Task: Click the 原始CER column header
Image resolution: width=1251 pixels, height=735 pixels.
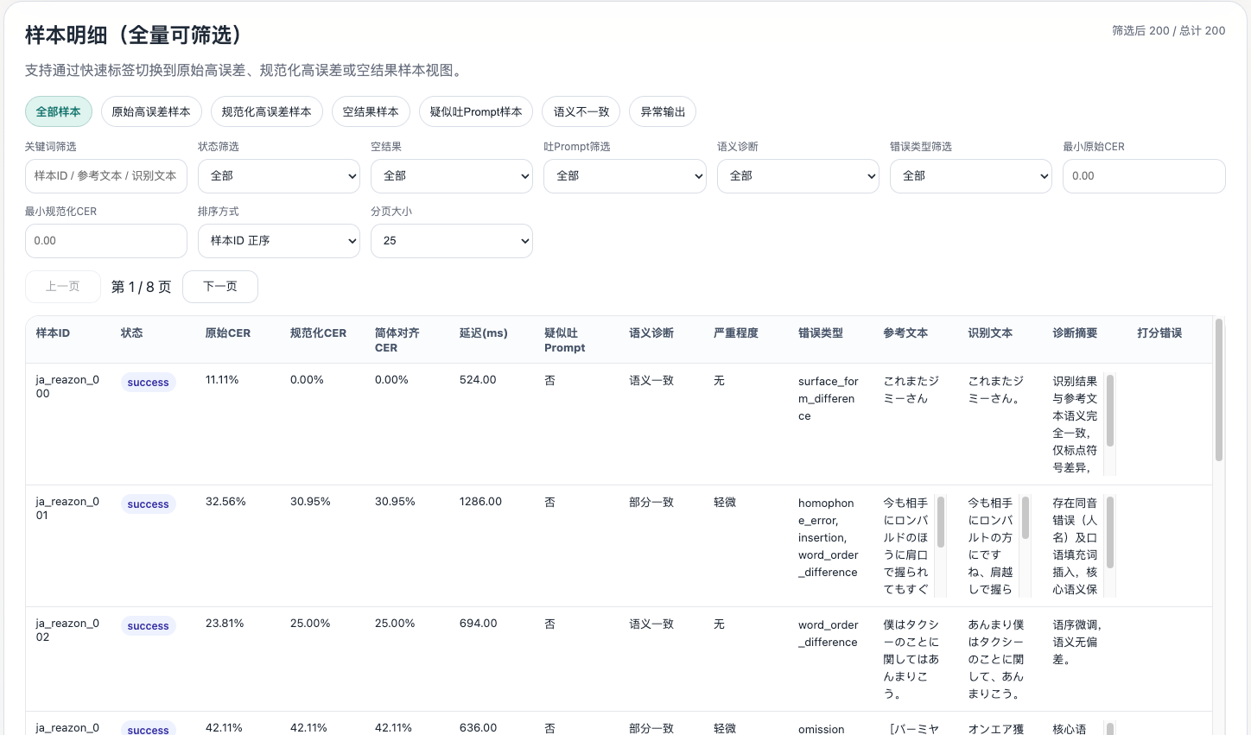Action: pyautogui.click(x=228, y=333)
